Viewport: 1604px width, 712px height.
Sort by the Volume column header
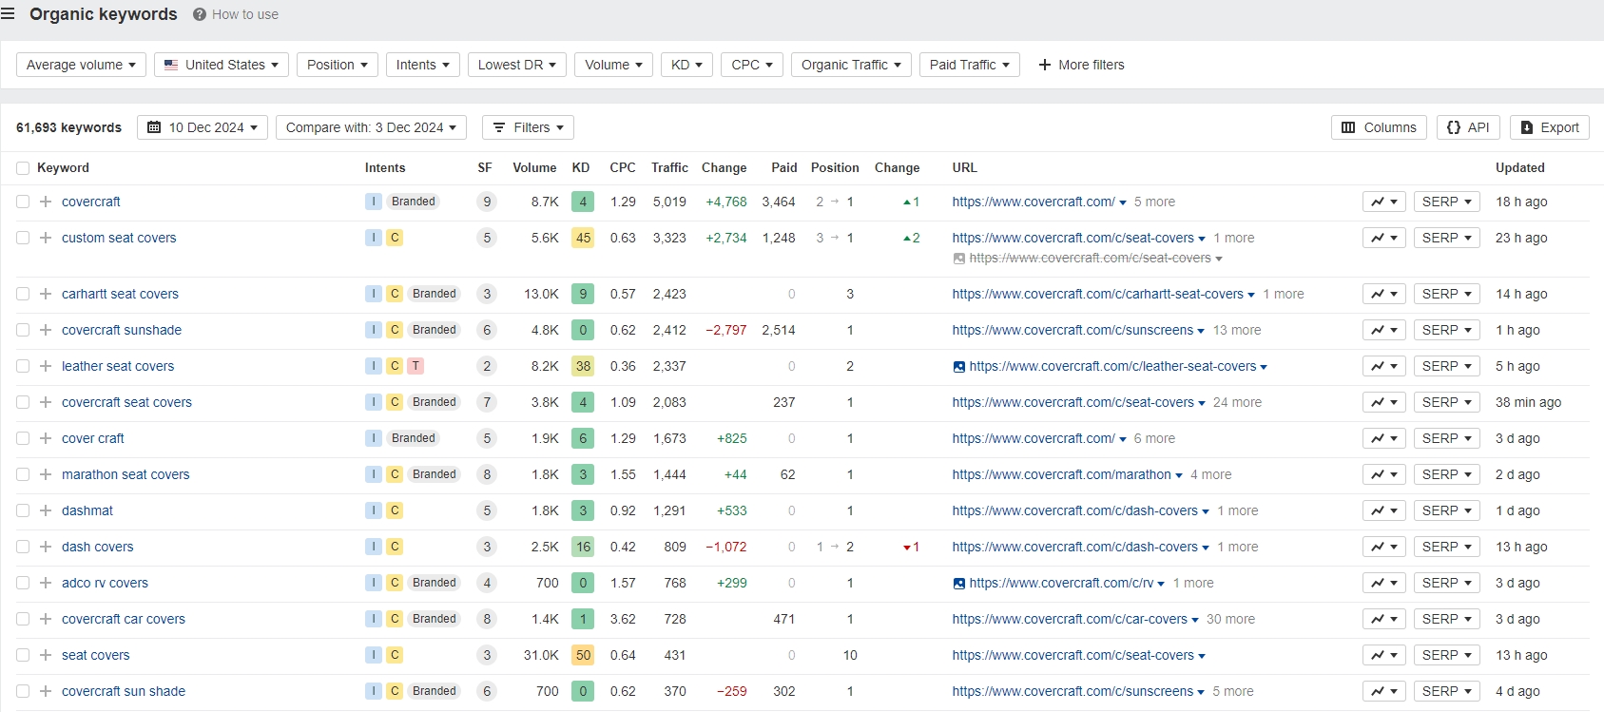tap(534, 167)
